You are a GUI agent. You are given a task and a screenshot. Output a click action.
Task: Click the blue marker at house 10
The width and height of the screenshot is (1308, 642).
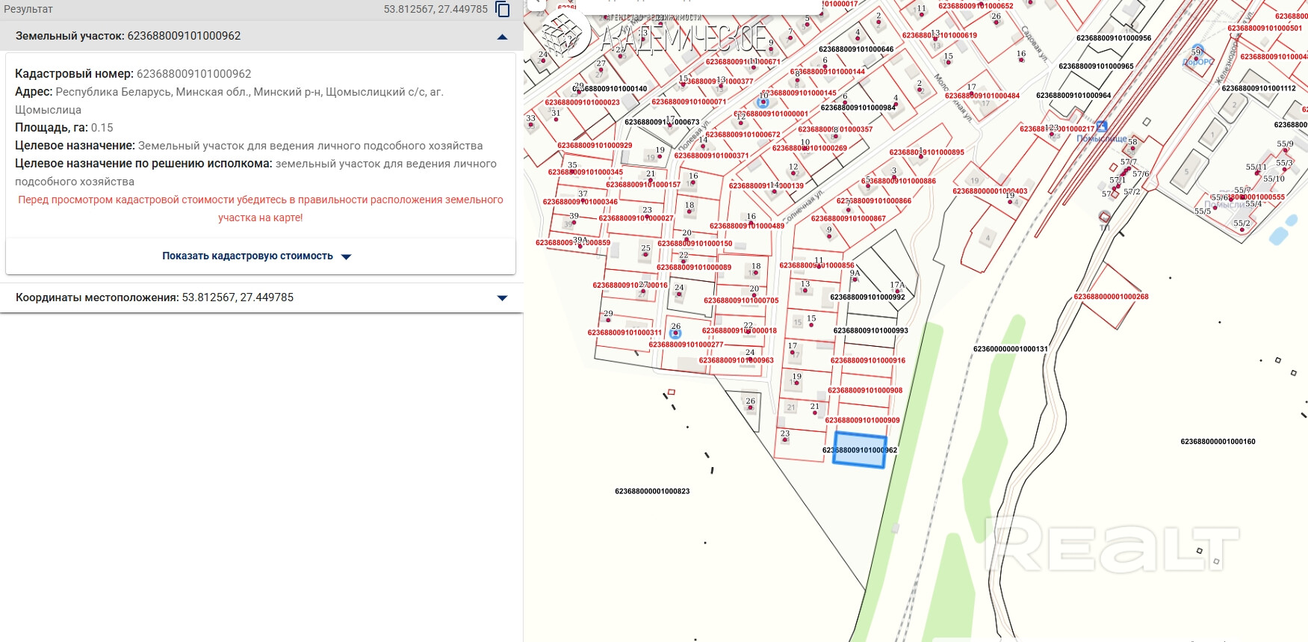click(x=763, y=102)
